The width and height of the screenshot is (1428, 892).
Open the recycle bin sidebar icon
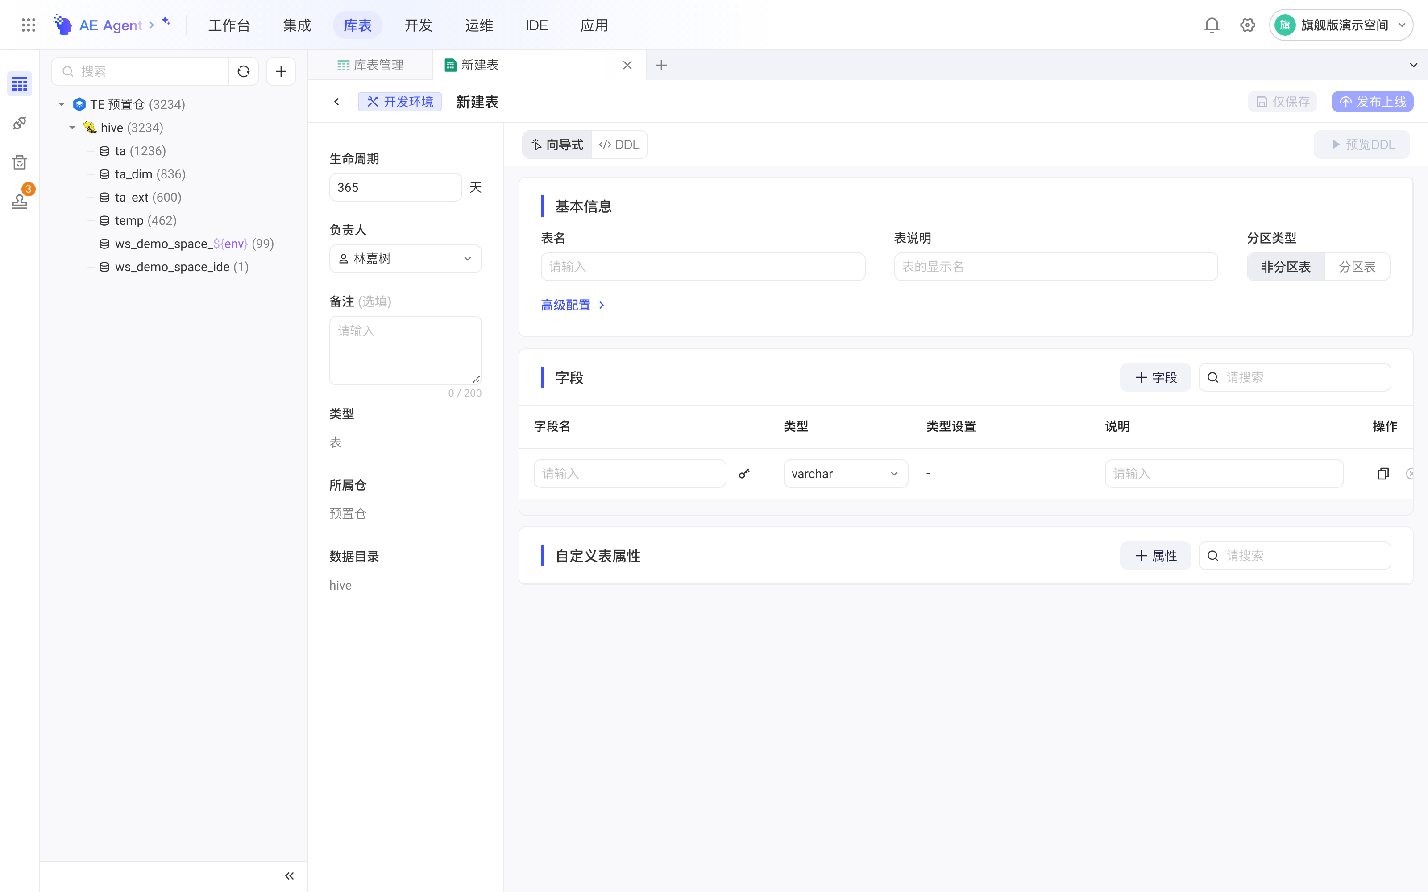20,162
